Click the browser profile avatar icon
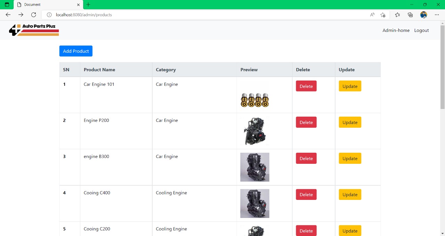Viewport: 445px width, 236px height. click(x=423, y=15)
